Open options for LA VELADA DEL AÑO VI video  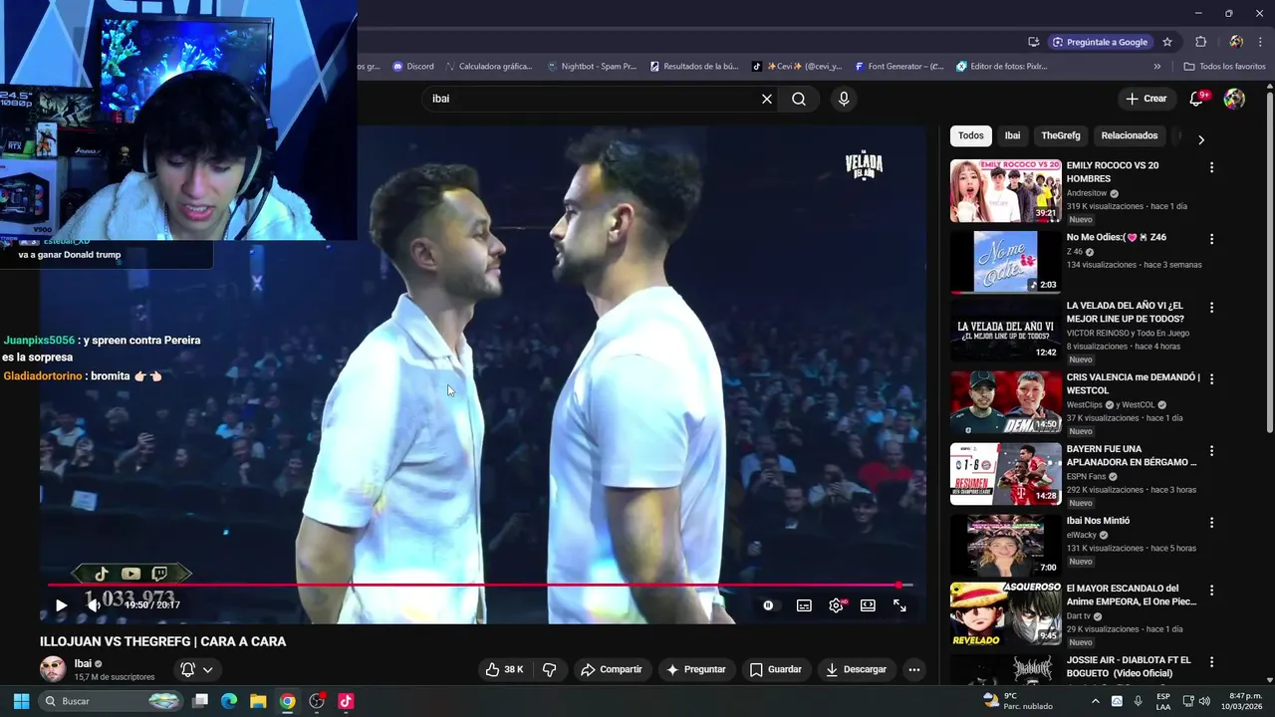tap(1211, 308)
